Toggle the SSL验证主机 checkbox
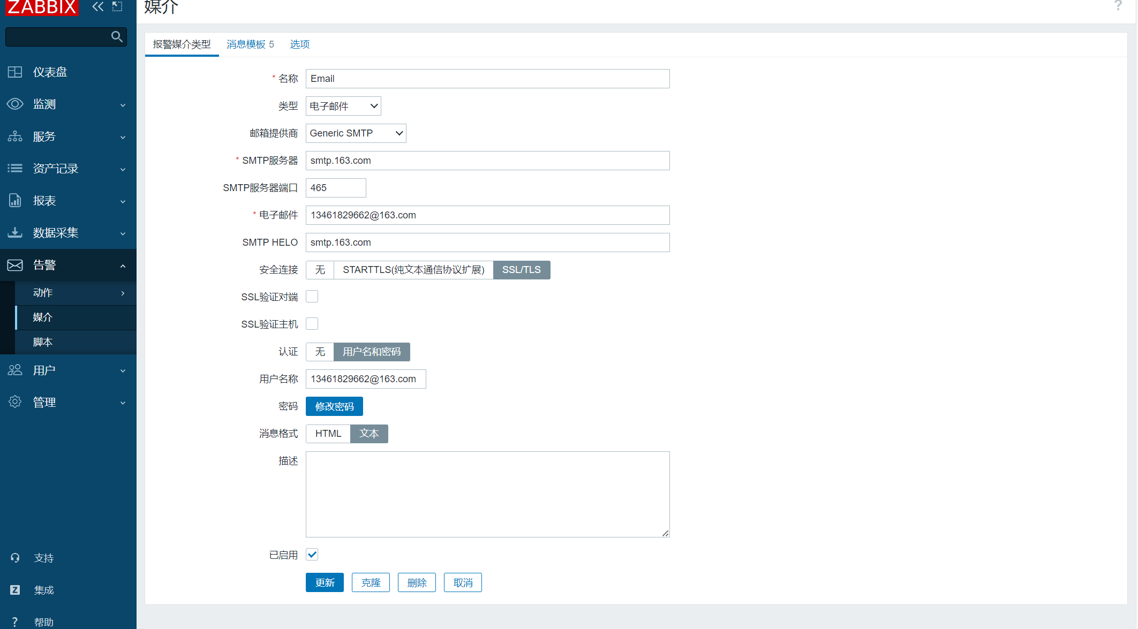The image size is (1138, 629). point(312,324)
